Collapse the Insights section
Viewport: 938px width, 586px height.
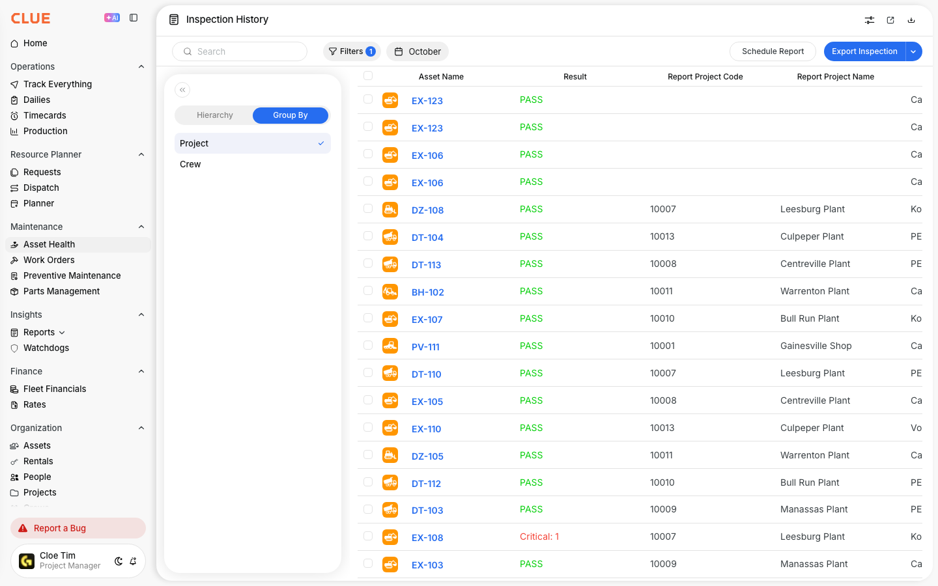[141, 314]
